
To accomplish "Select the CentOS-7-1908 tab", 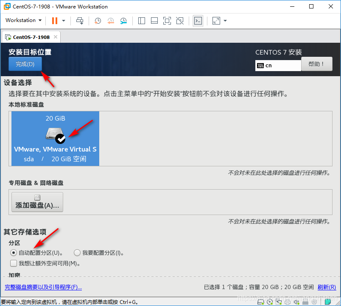I will pyautogui.click(x=31, y=37).
